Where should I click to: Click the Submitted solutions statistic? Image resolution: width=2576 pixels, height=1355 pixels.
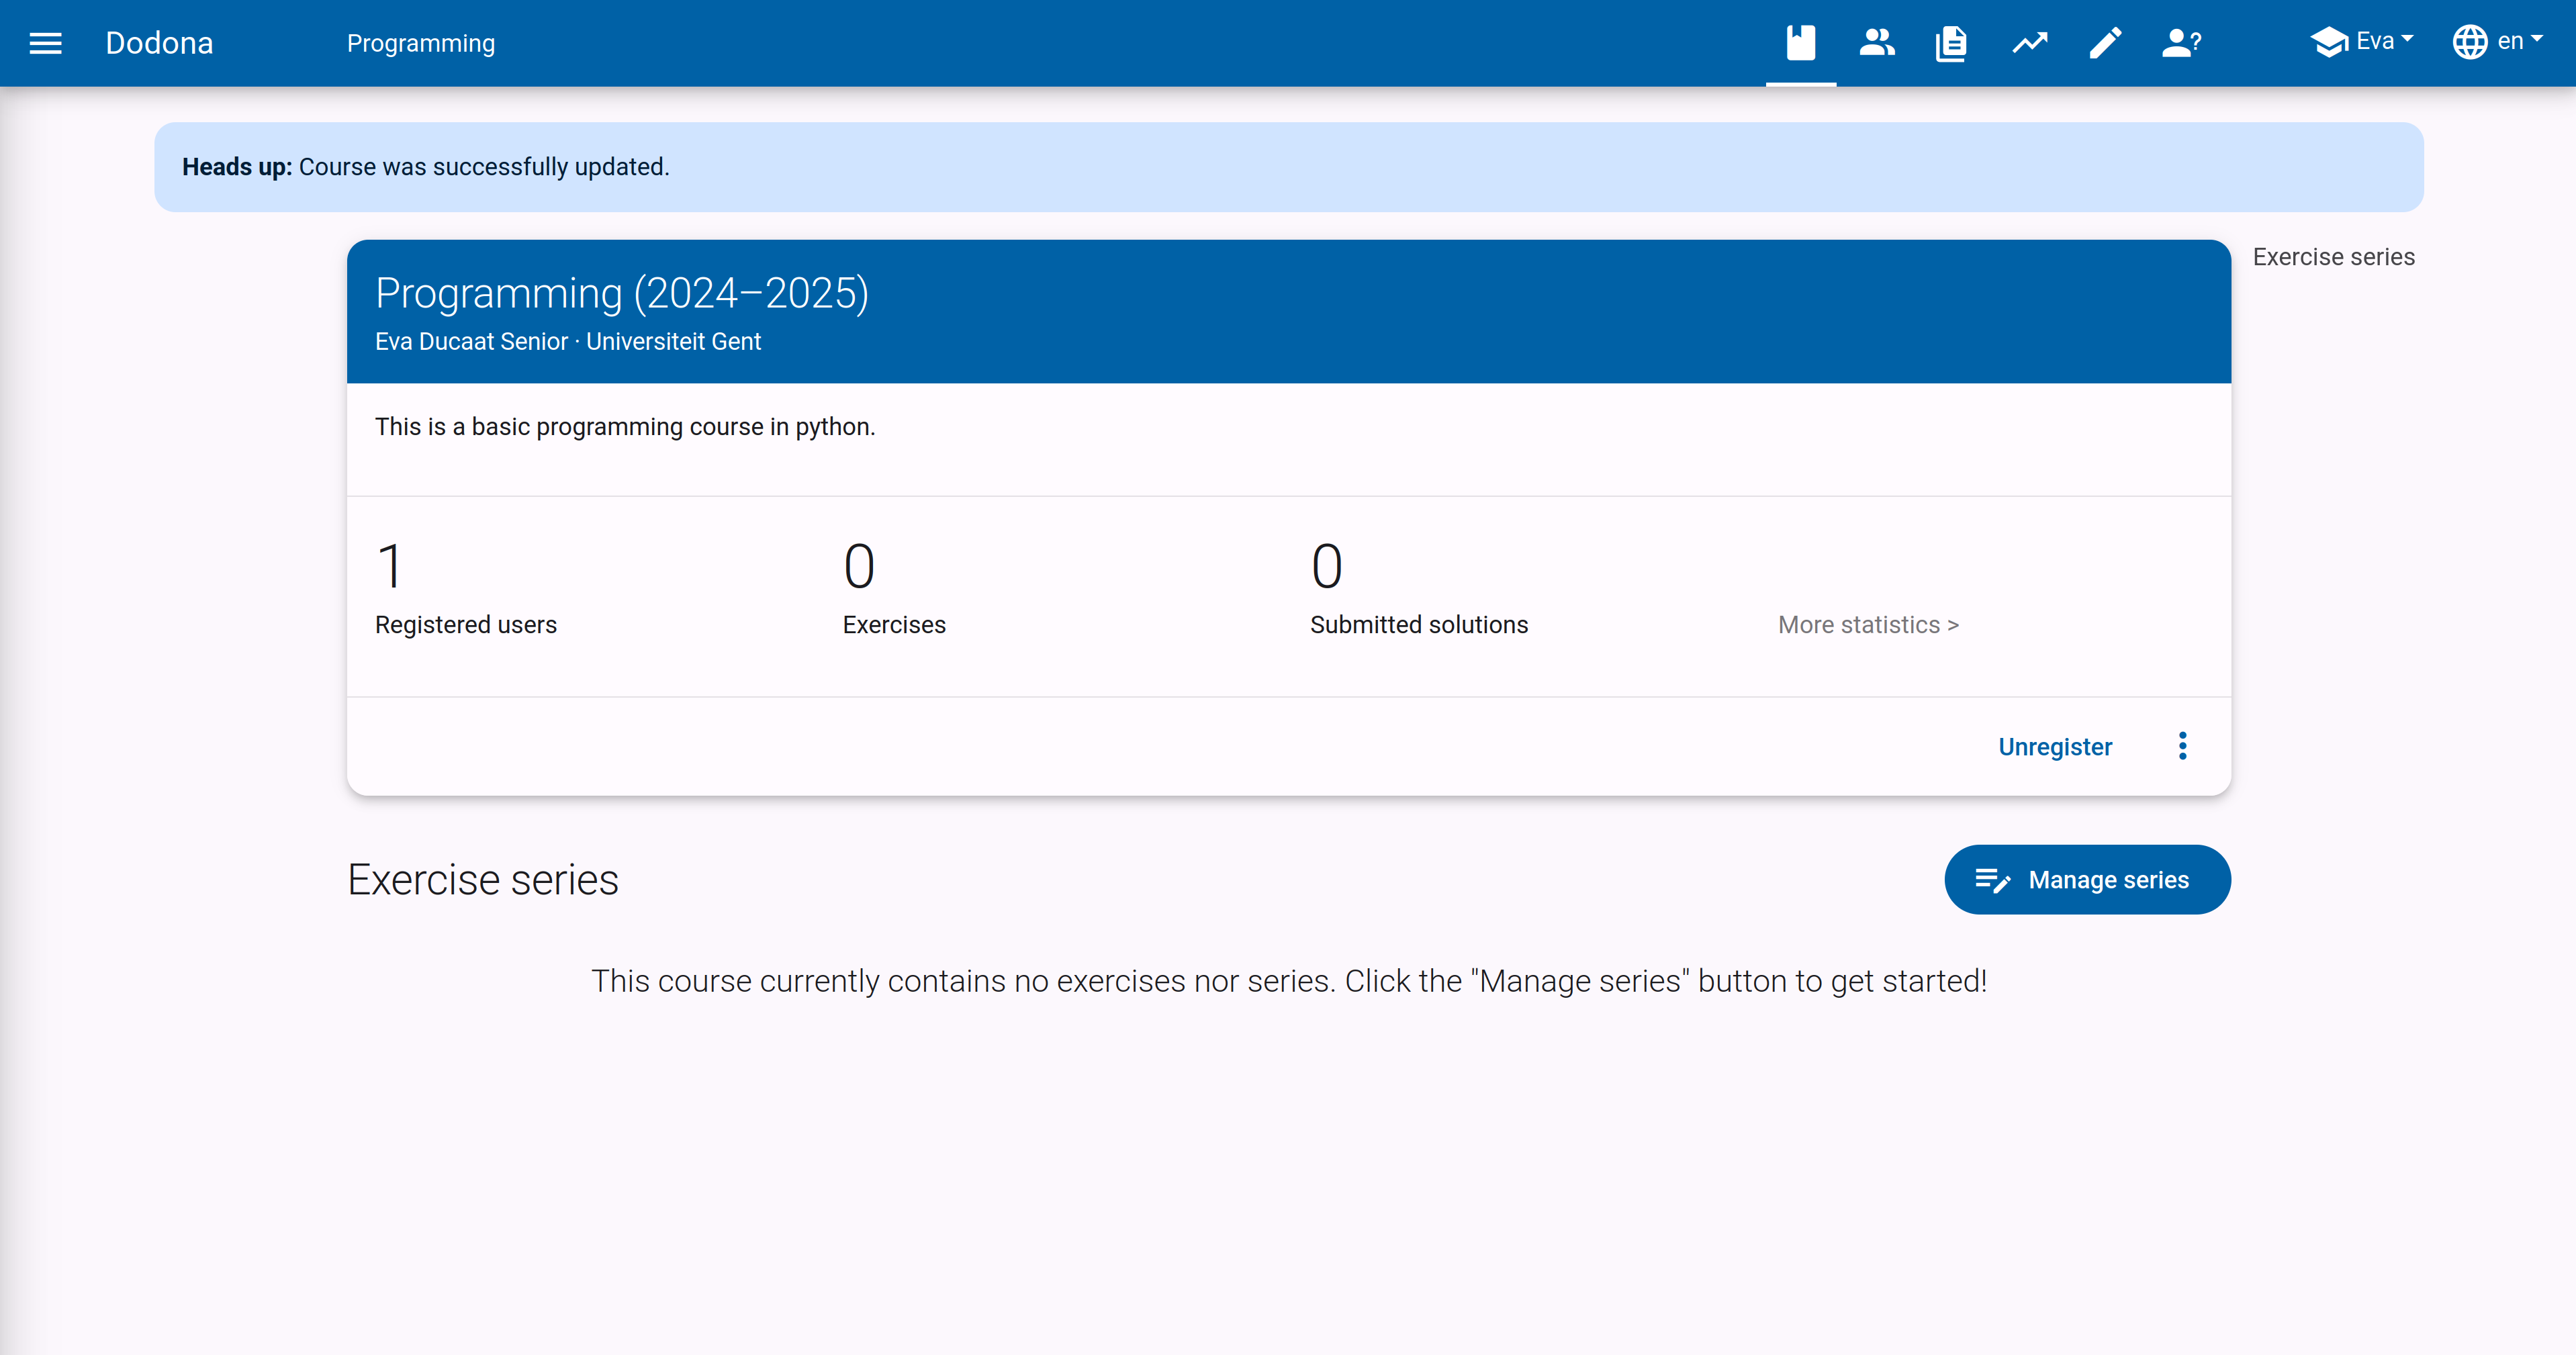[1419, 589]
